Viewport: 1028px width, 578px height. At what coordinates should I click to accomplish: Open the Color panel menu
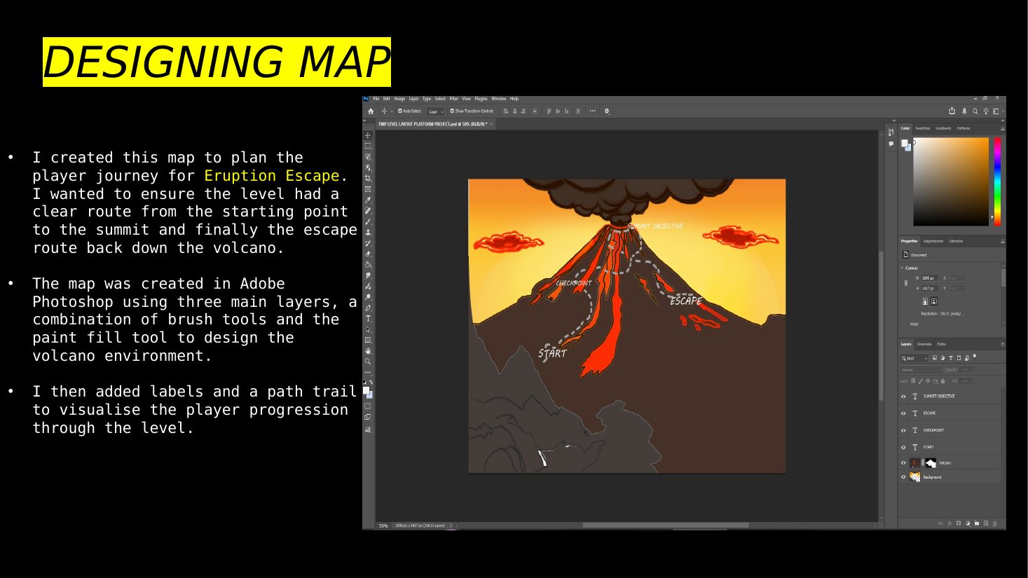pos(1003,129)
